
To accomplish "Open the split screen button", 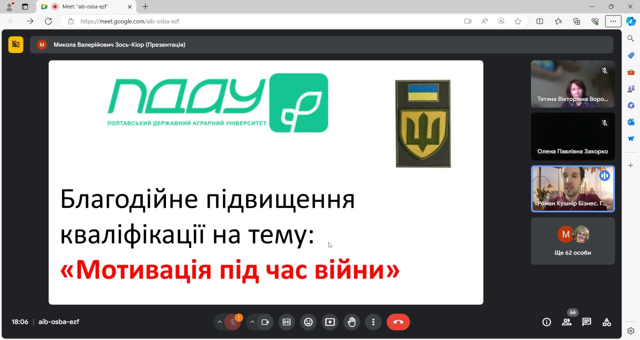I will pos(540,21).
